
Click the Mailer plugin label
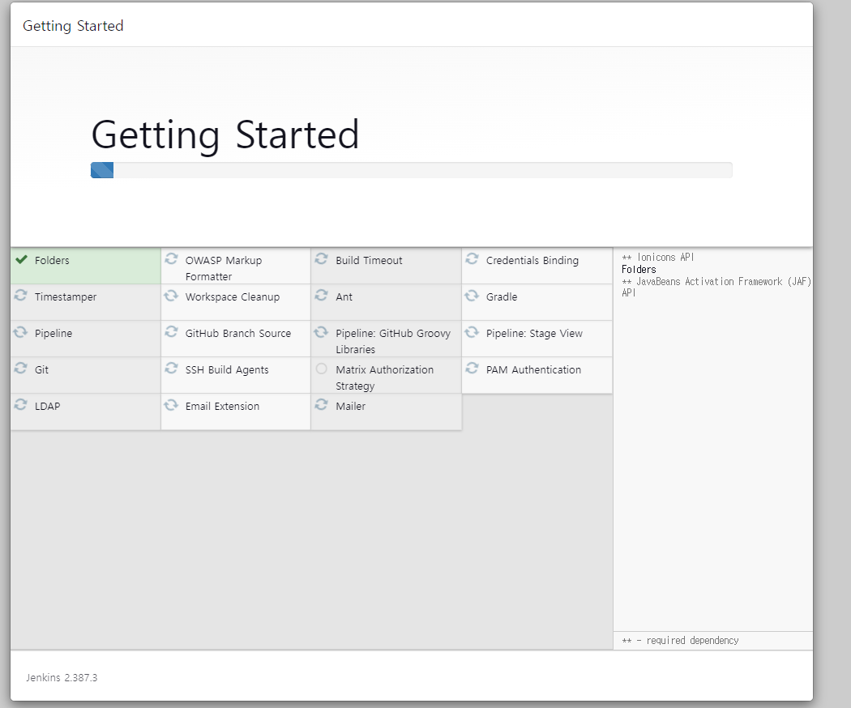(351, 406)
